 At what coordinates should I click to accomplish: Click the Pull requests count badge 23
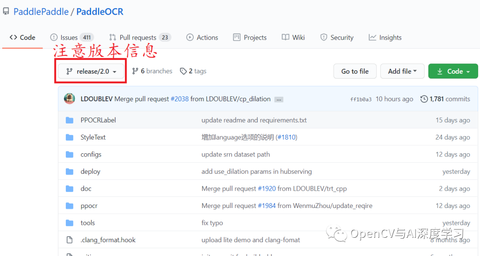[165, 37]
